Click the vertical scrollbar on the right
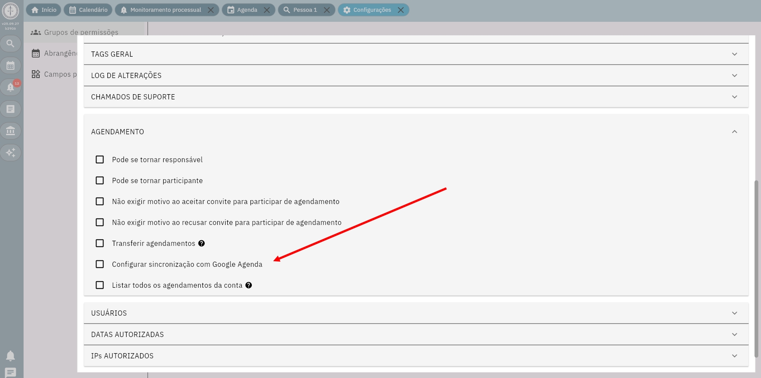The width and height of the screenshot is (761, 378). (756, 268)
